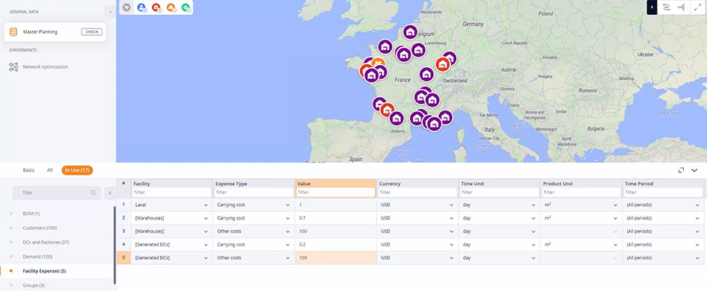
Task: Click the Value cell showing 0.7
Action: (x=335, y=218)
